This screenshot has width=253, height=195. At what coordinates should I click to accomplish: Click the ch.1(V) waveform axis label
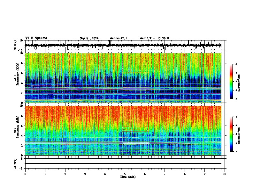click(15, 45)
